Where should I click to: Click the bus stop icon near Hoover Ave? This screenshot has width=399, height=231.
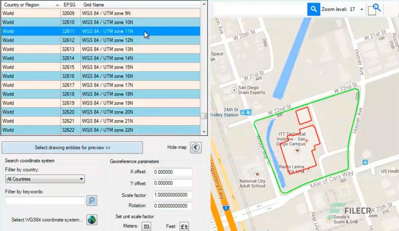click(365, 162)
